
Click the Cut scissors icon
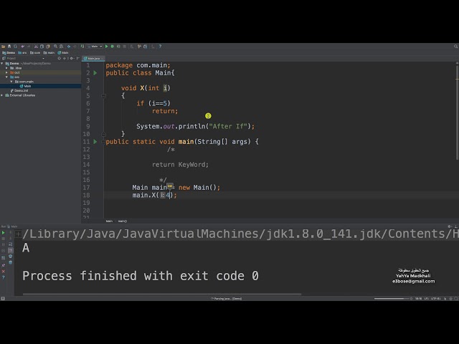click(36, 47)
